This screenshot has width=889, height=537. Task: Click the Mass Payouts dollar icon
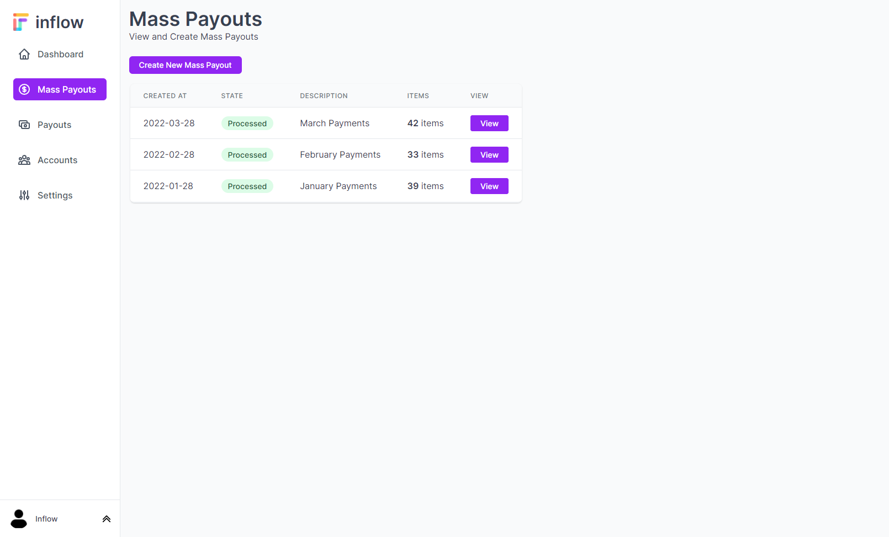(24, 89)
